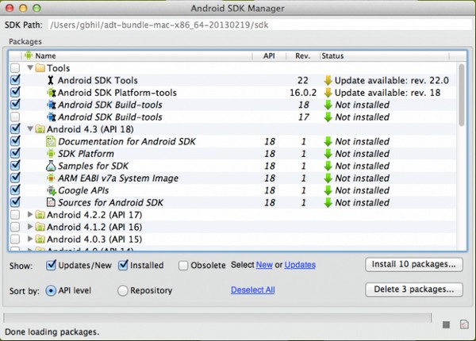This screenshot has width=476, height=341.
Task: Select 'Update available: rev. 22.0' status text
Action: (392, 80)
